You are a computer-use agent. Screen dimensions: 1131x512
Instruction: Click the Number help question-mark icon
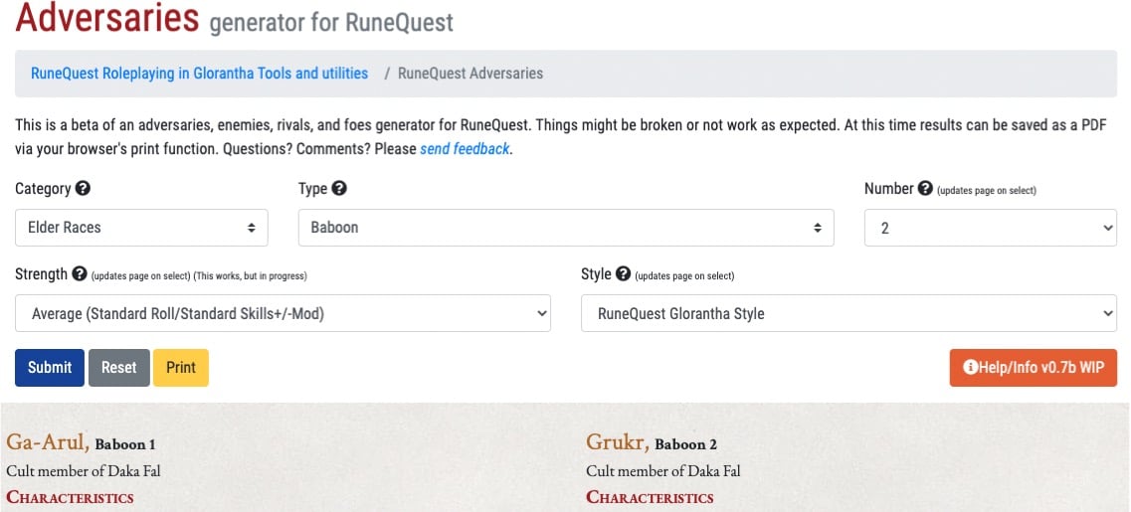coord(925,188)
